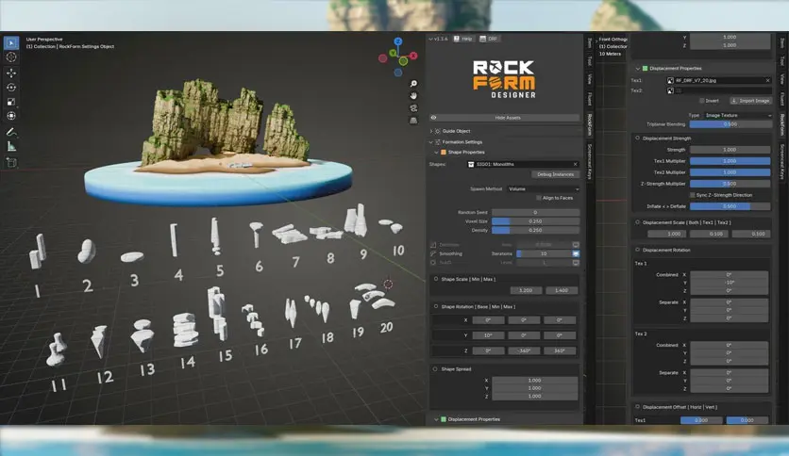This screenshot has height=456, width=789.
Task: Collapse bottom Displacement Properties in left panel
Action: coord(436,419)
